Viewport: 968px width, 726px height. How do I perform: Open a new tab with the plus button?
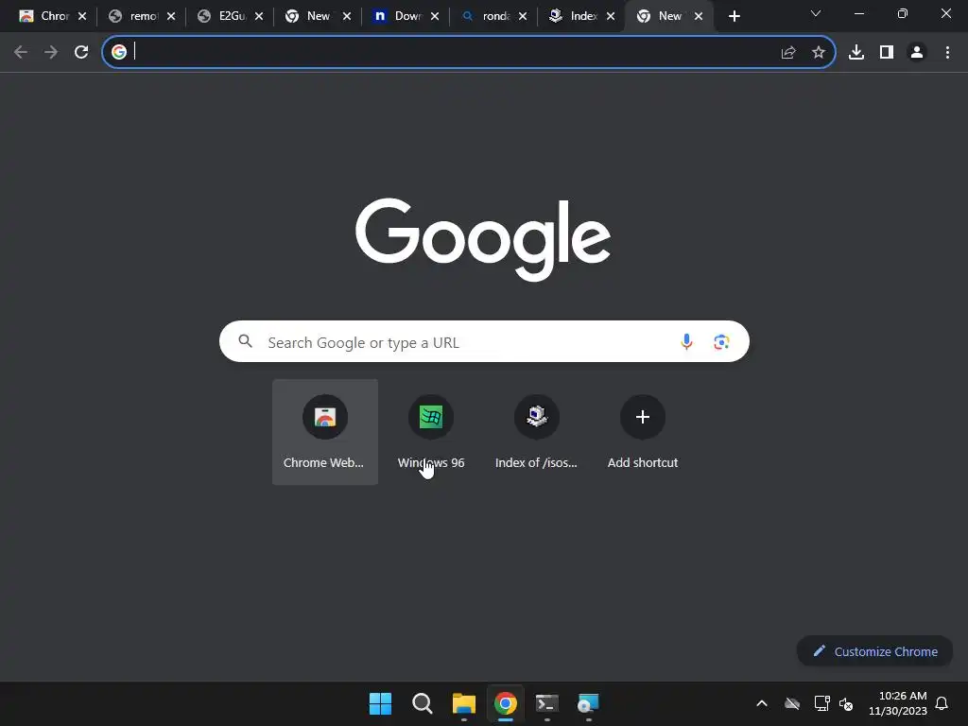734,16
